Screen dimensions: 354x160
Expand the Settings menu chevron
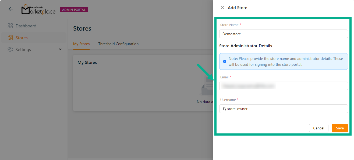60,49
